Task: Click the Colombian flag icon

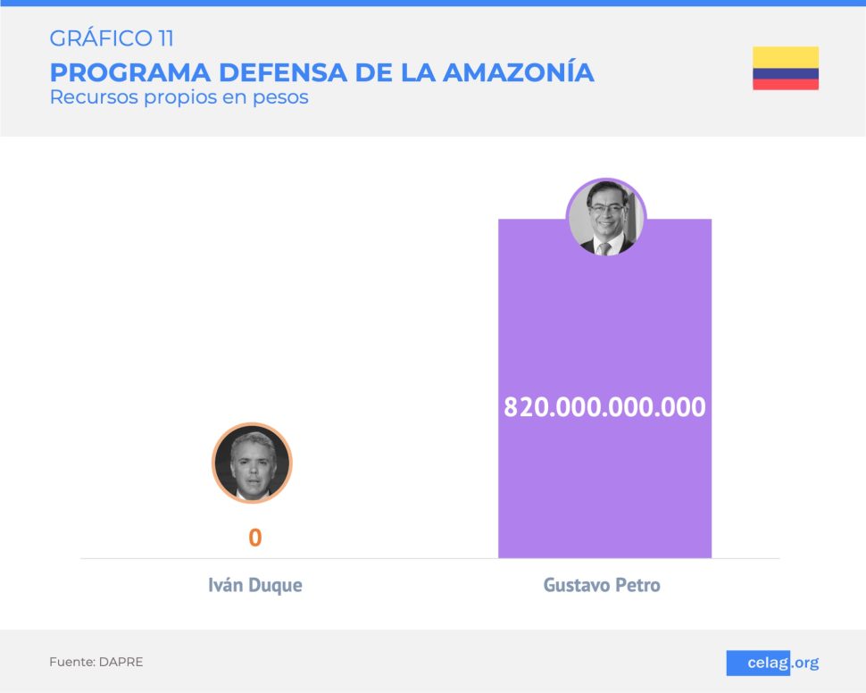Action: click(x=786, y=68)
